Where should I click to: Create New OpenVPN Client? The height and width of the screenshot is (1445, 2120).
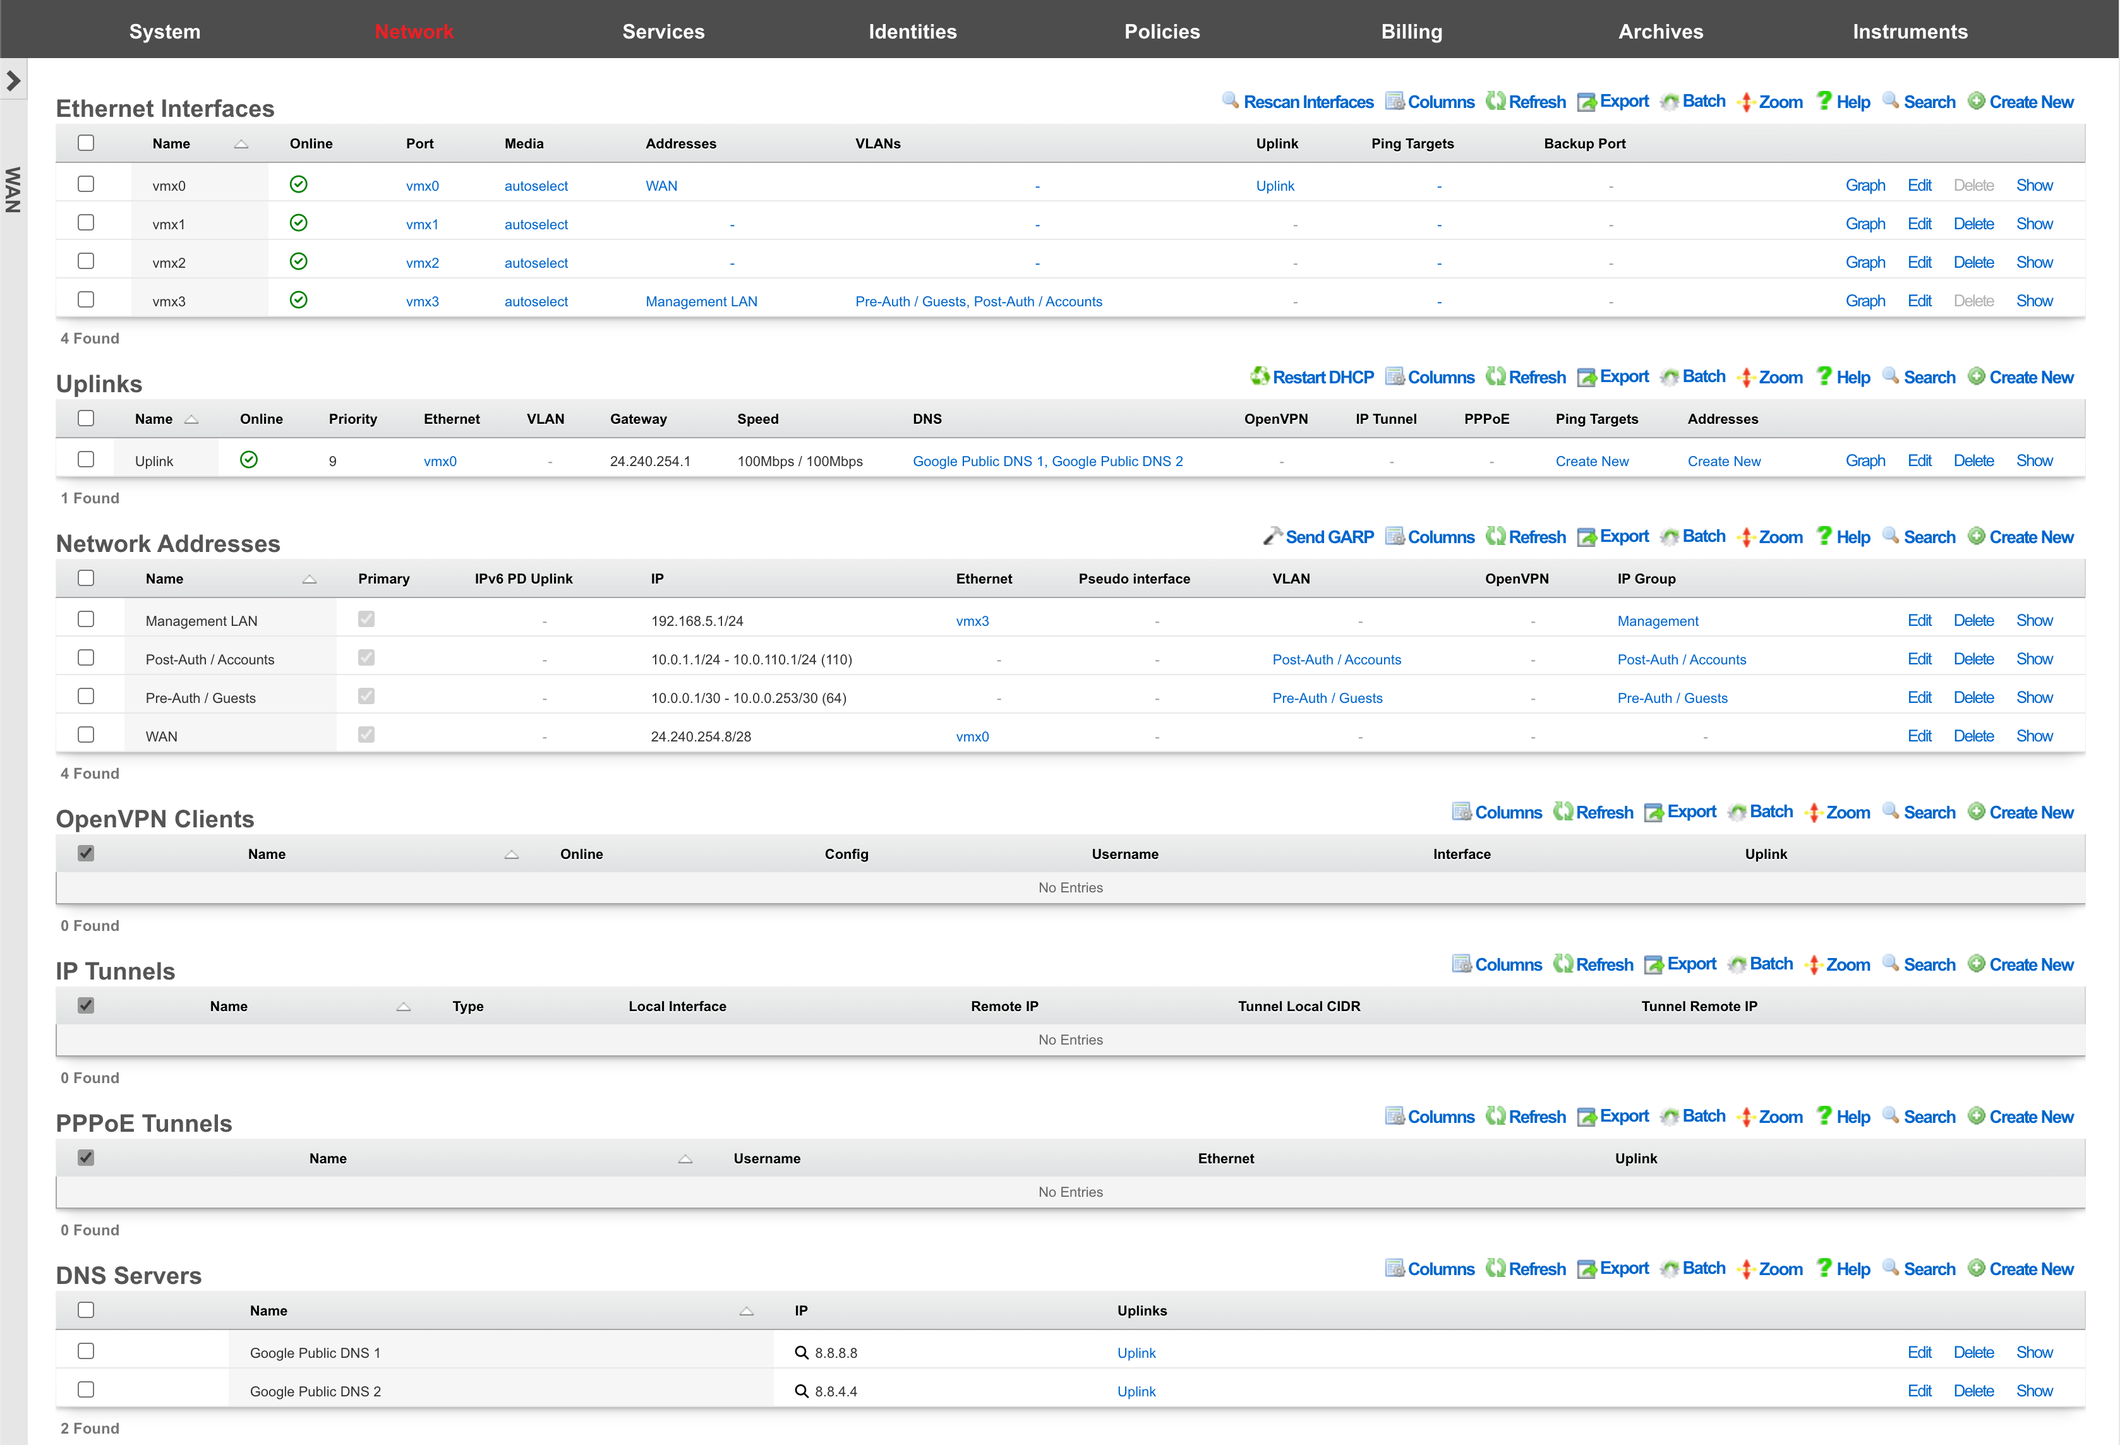pyautogui.click(x=2021, y=812)
